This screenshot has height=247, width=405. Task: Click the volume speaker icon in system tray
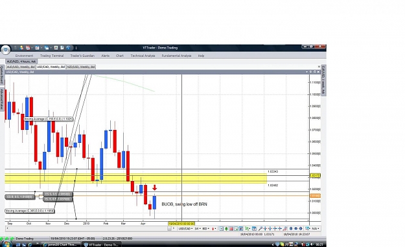coord(312,244)
